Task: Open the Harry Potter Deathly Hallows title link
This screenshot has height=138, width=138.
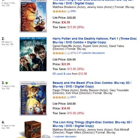Action: click(95, 40)
